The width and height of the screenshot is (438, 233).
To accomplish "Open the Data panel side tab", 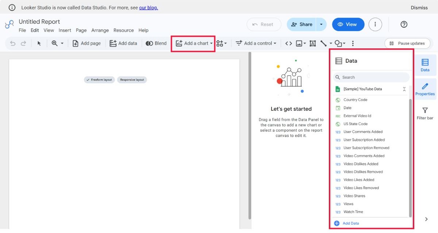I will pyautogui.click(x=425, y=65).
